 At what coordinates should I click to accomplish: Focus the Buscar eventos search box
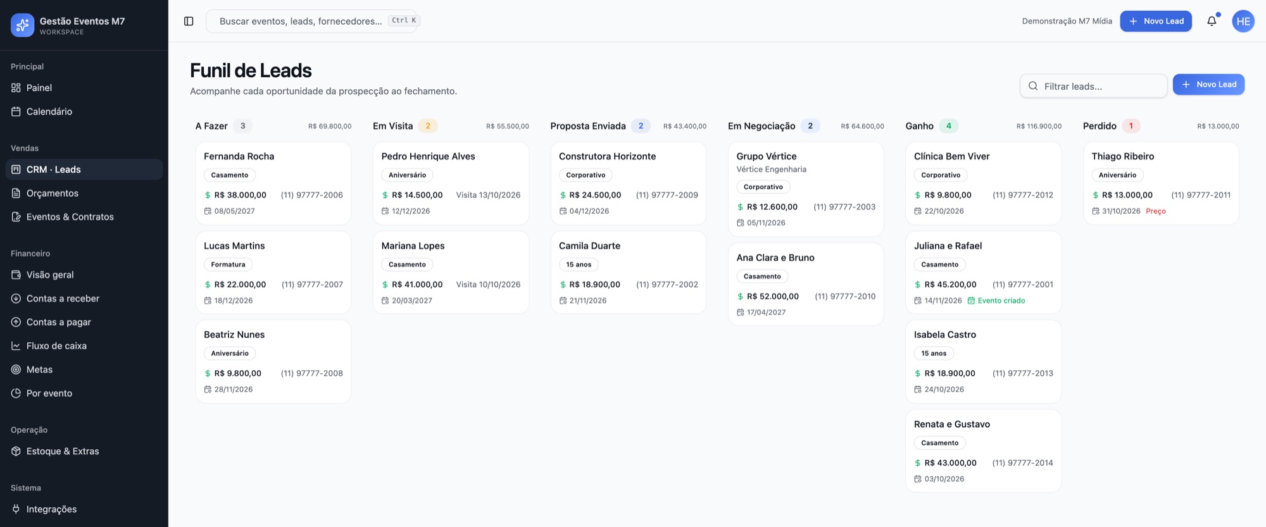point(311,21)
